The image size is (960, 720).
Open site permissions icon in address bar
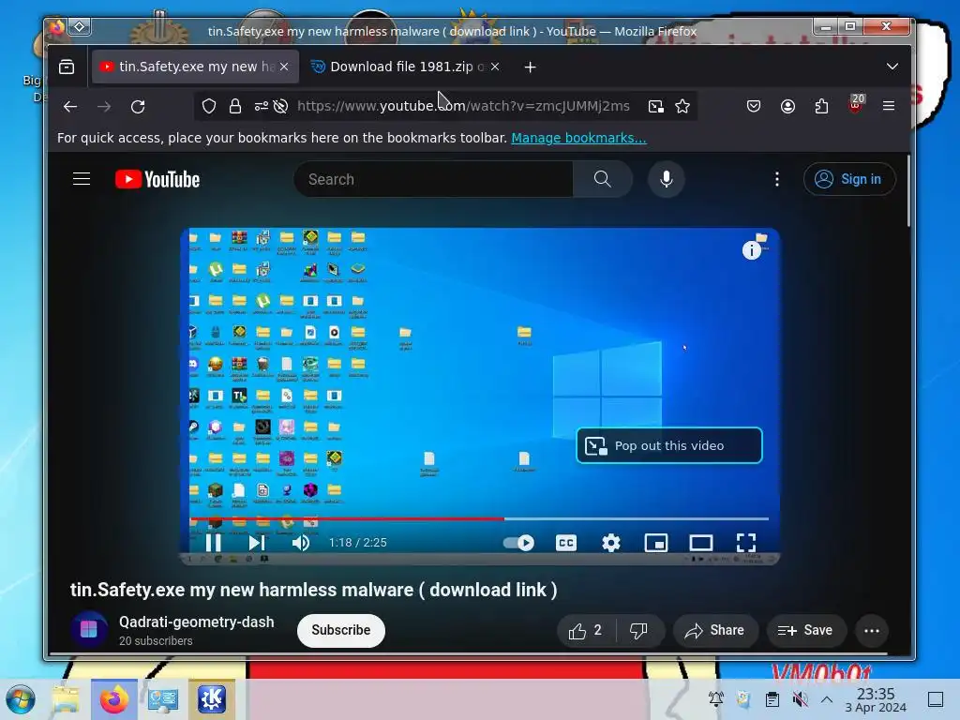tap(261, 107)
